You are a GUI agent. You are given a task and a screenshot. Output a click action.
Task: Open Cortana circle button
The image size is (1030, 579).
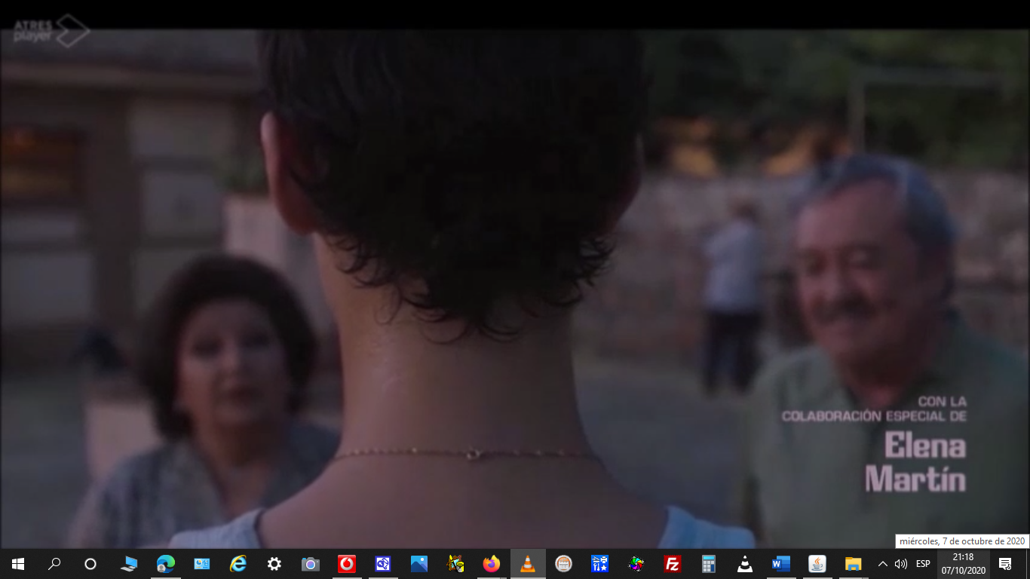(90, 564)
